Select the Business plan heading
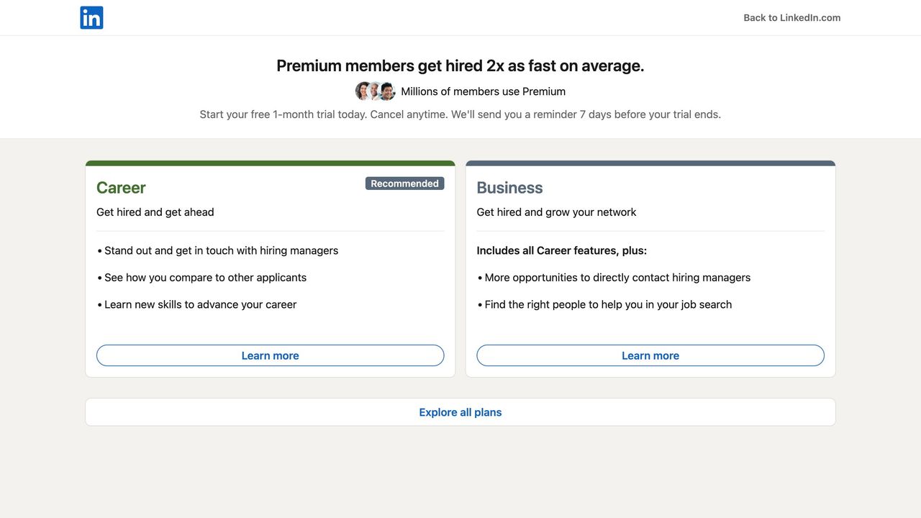921x518 pixels. pyautogui.click(x=509, y=188)
